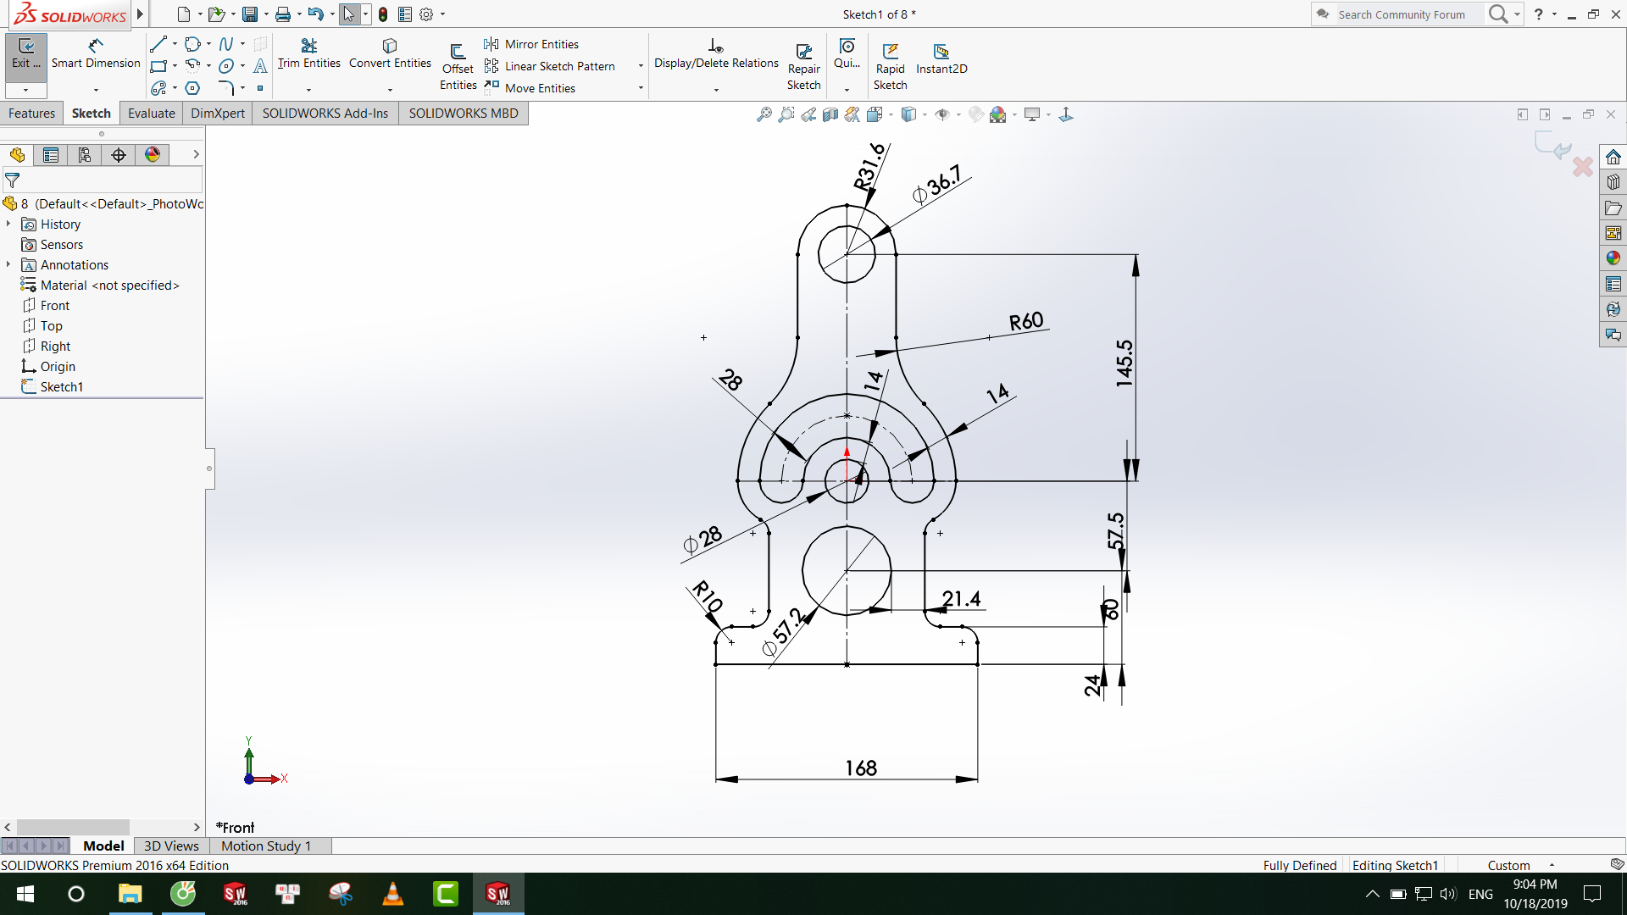This screenshot has width=1627, height=915.
Task: Expand the Annotations tree node
Action: (x=8, y=264)
